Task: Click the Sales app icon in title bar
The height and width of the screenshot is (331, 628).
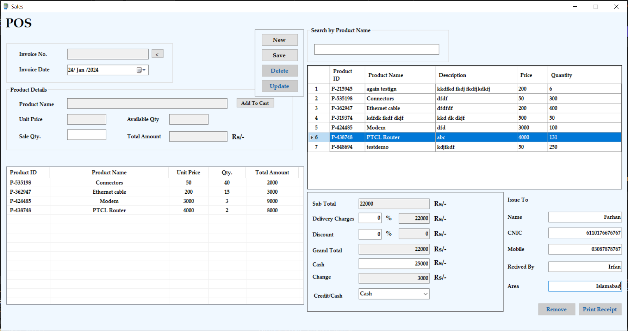Action: click(x=6, y=6)
